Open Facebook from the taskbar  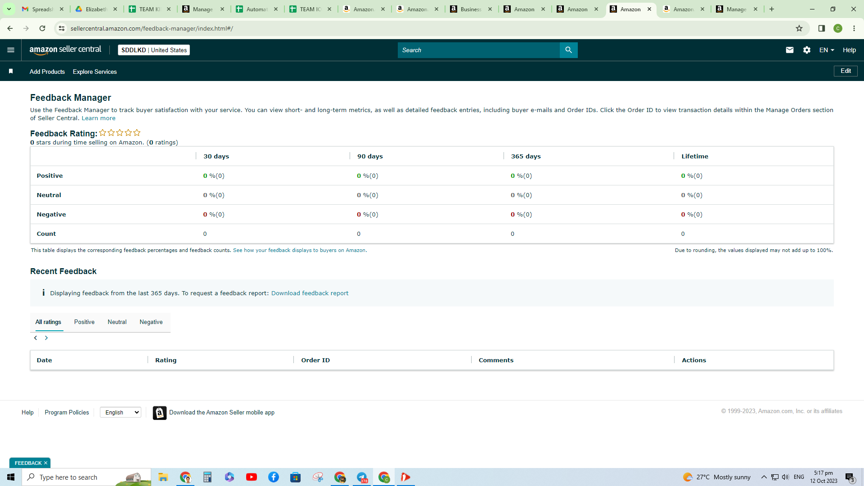(x=274, y=477)
